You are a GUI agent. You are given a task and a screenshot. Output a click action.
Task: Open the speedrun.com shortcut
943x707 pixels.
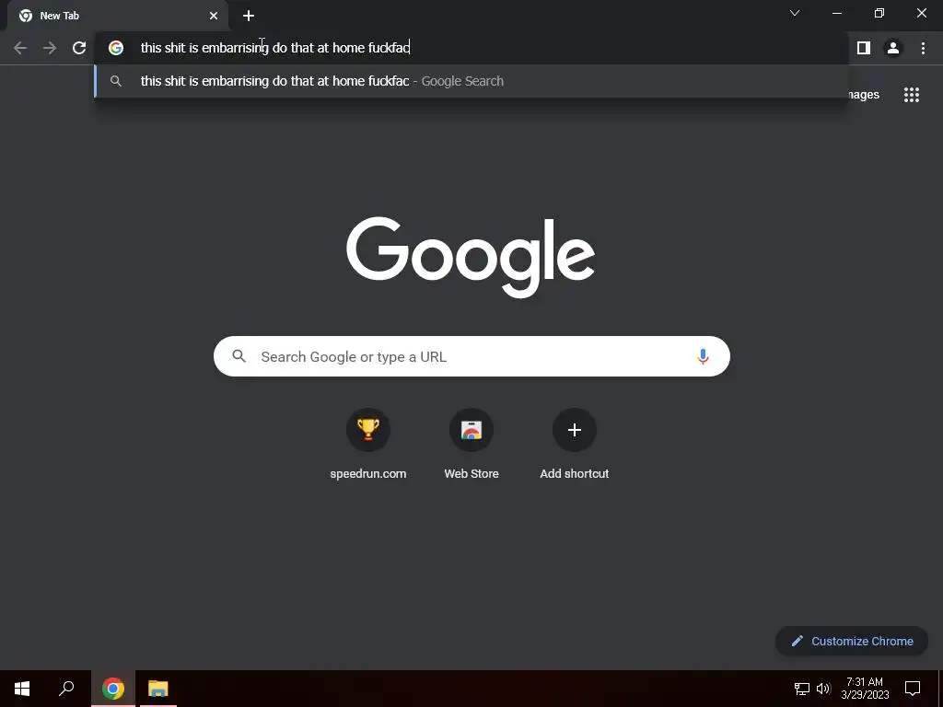[x=368, y=445]
